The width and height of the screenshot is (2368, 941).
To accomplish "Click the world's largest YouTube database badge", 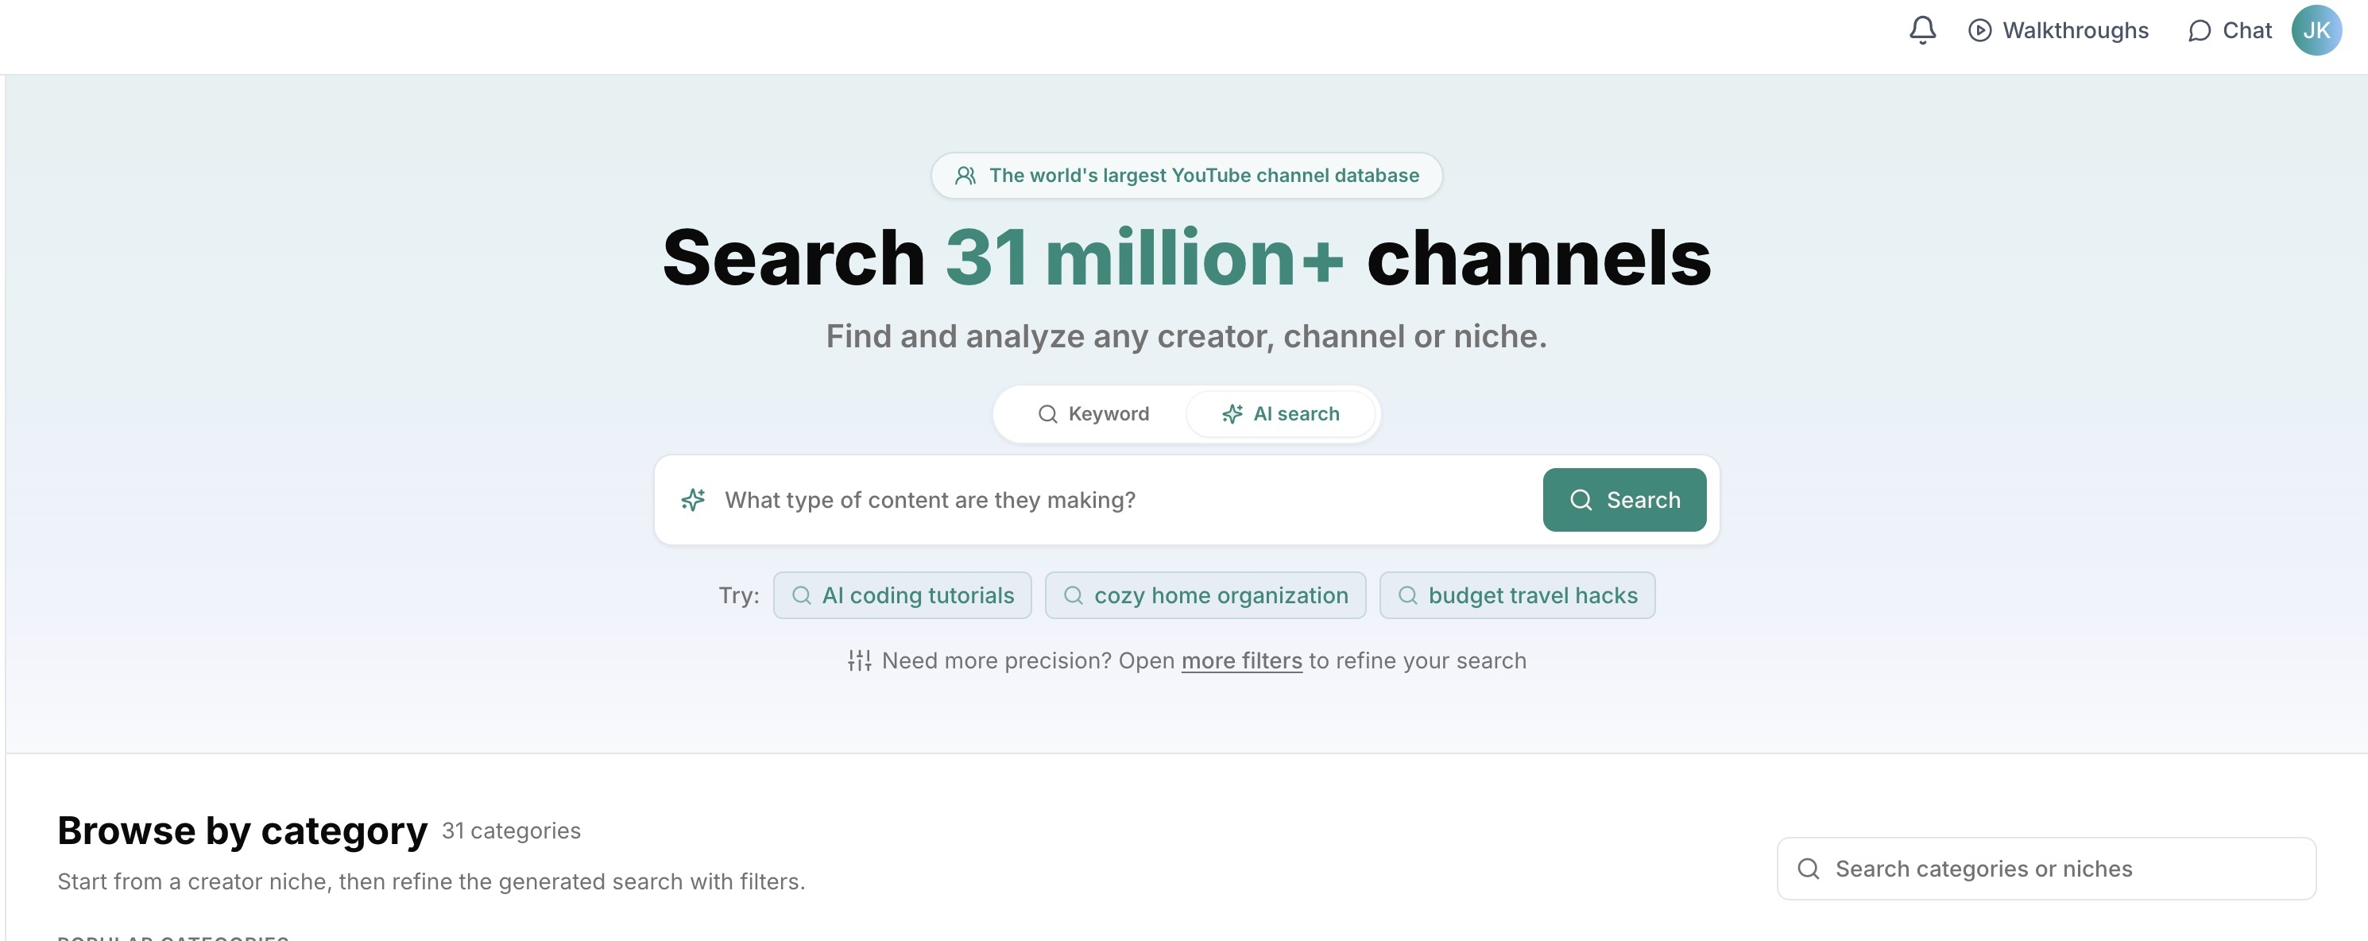I will pos(1186,176).
